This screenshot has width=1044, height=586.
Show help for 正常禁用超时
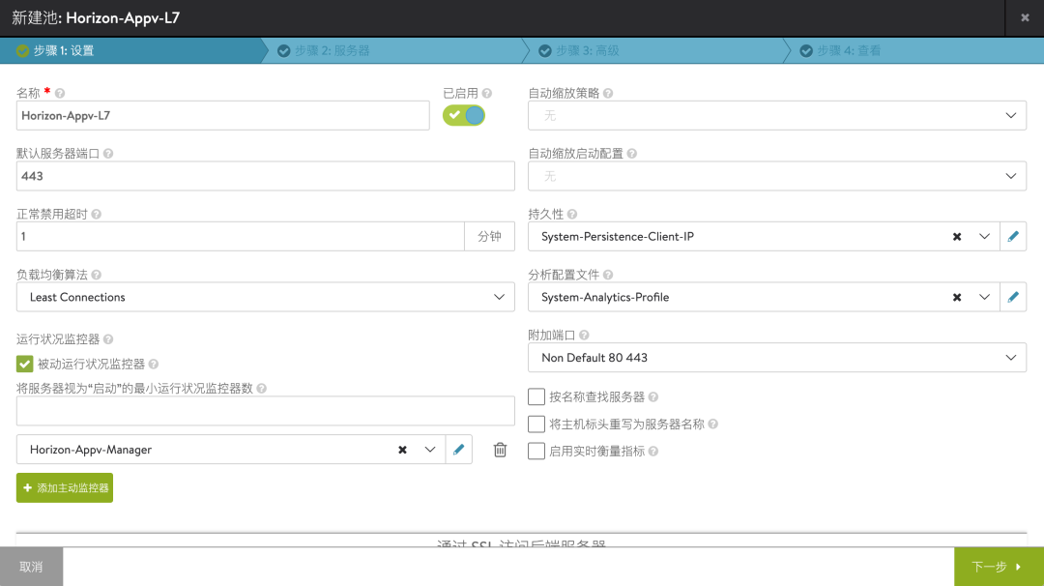click(96, 215)
